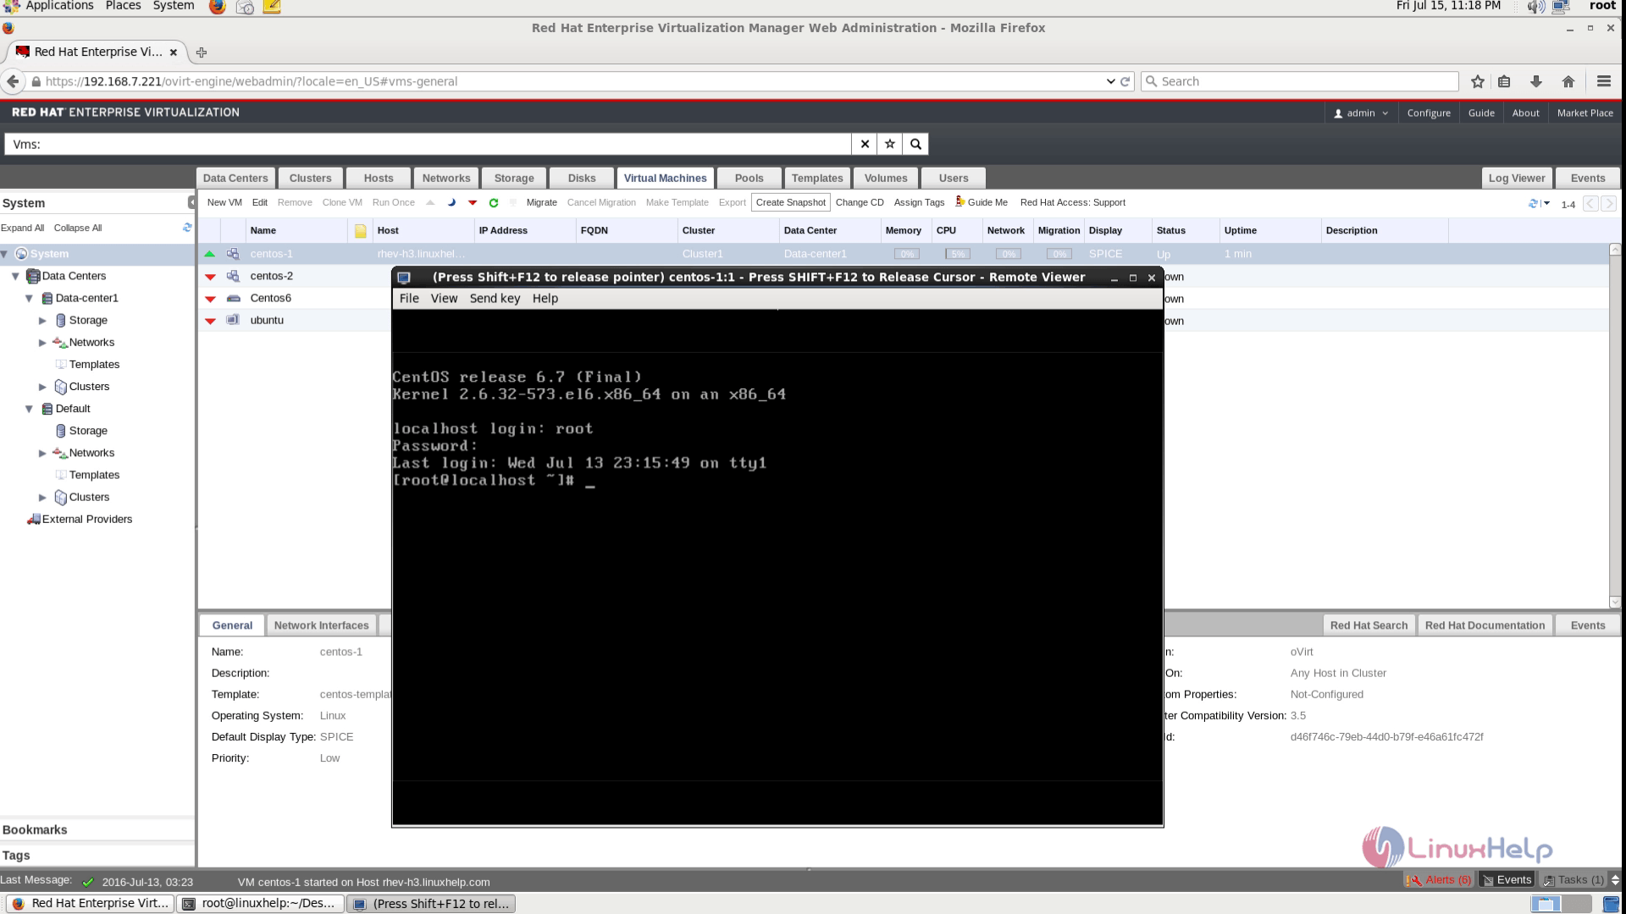Open File menu in Remote Viewer
1626x914 pixels.
[x=409, y=298]
